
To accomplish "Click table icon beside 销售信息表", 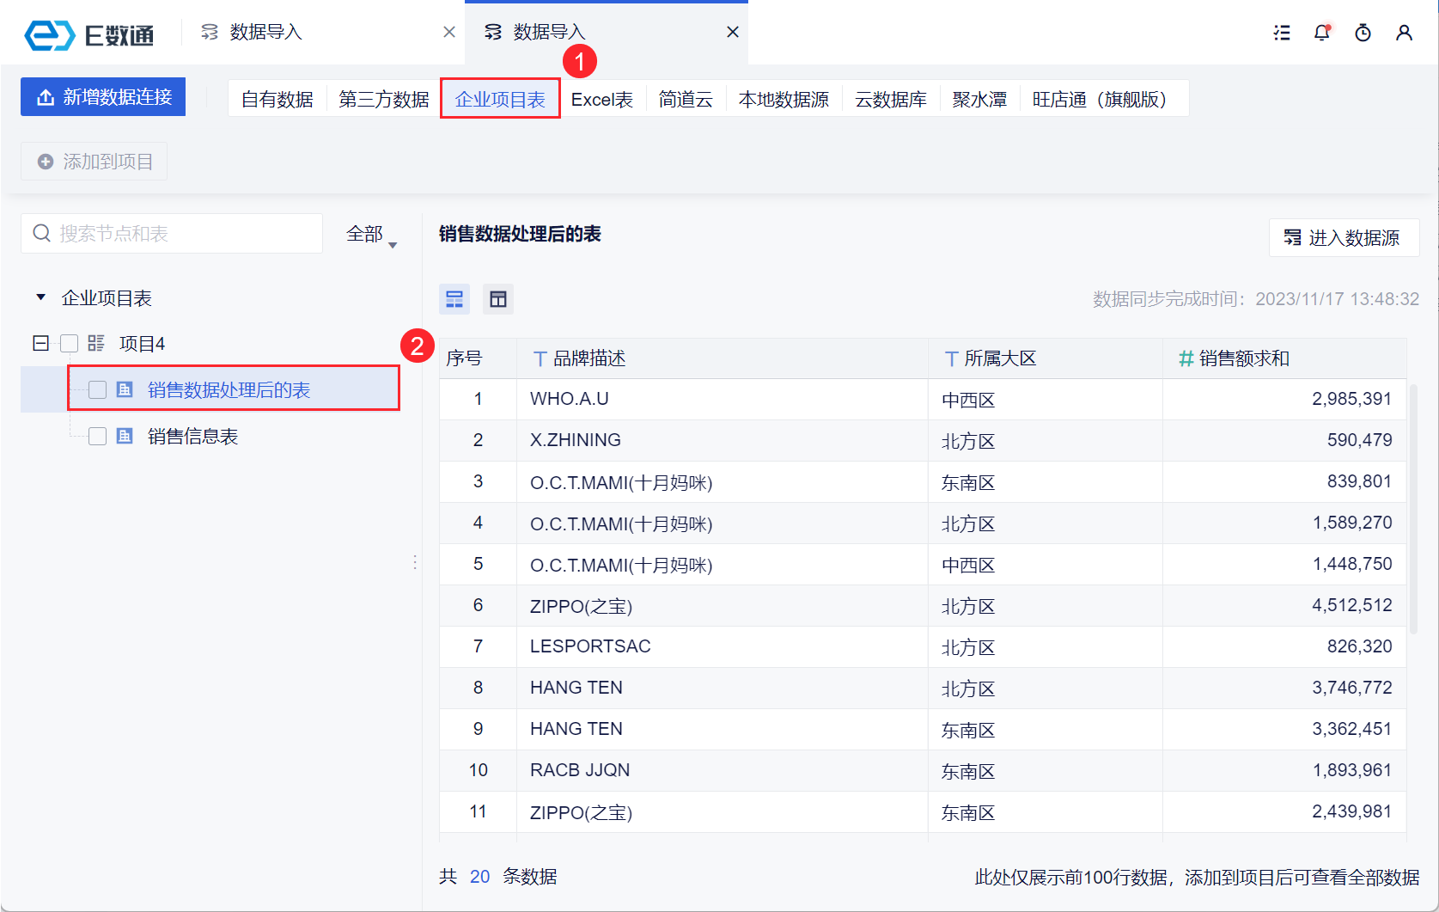I will [x=125, y=436].
